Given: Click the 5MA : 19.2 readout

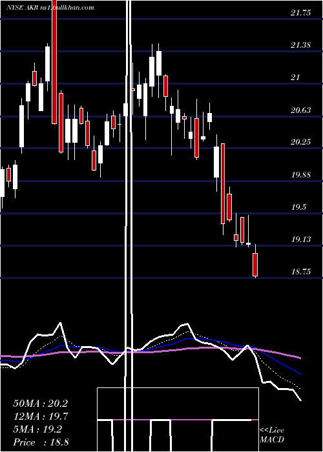Looking at the screenshot, I should pyautogui.click(x=37, y=429).
